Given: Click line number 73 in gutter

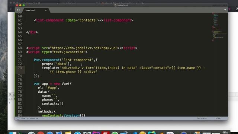Looking at the screenshot, I should click(20, 68).
